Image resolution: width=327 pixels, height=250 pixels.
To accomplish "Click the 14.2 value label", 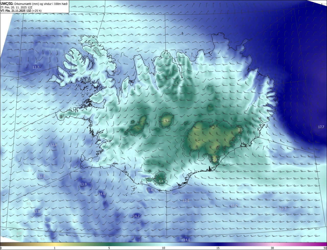I will click(x=136, y=216).
